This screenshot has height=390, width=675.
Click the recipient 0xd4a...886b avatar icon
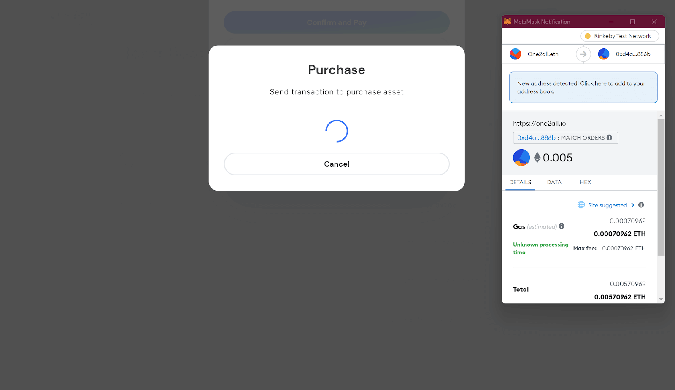pyautogui.click(x=604, y=54)
